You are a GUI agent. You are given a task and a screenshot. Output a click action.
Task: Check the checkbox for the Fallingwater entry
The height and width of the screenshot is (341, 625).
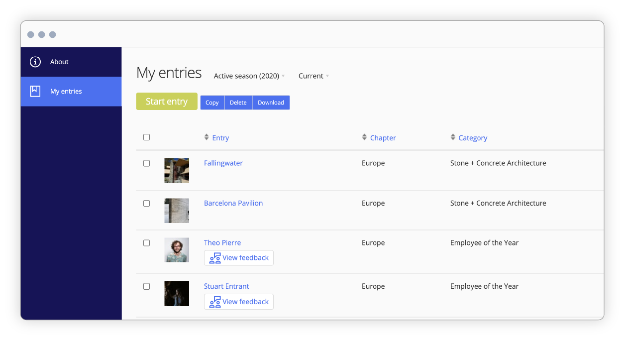click(146, 163)
